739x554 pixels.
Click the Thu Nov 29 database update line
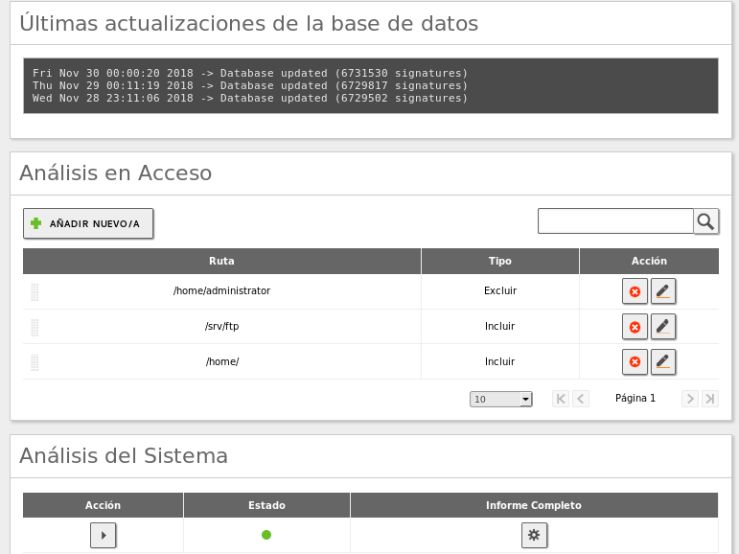(x=250, y=86)
